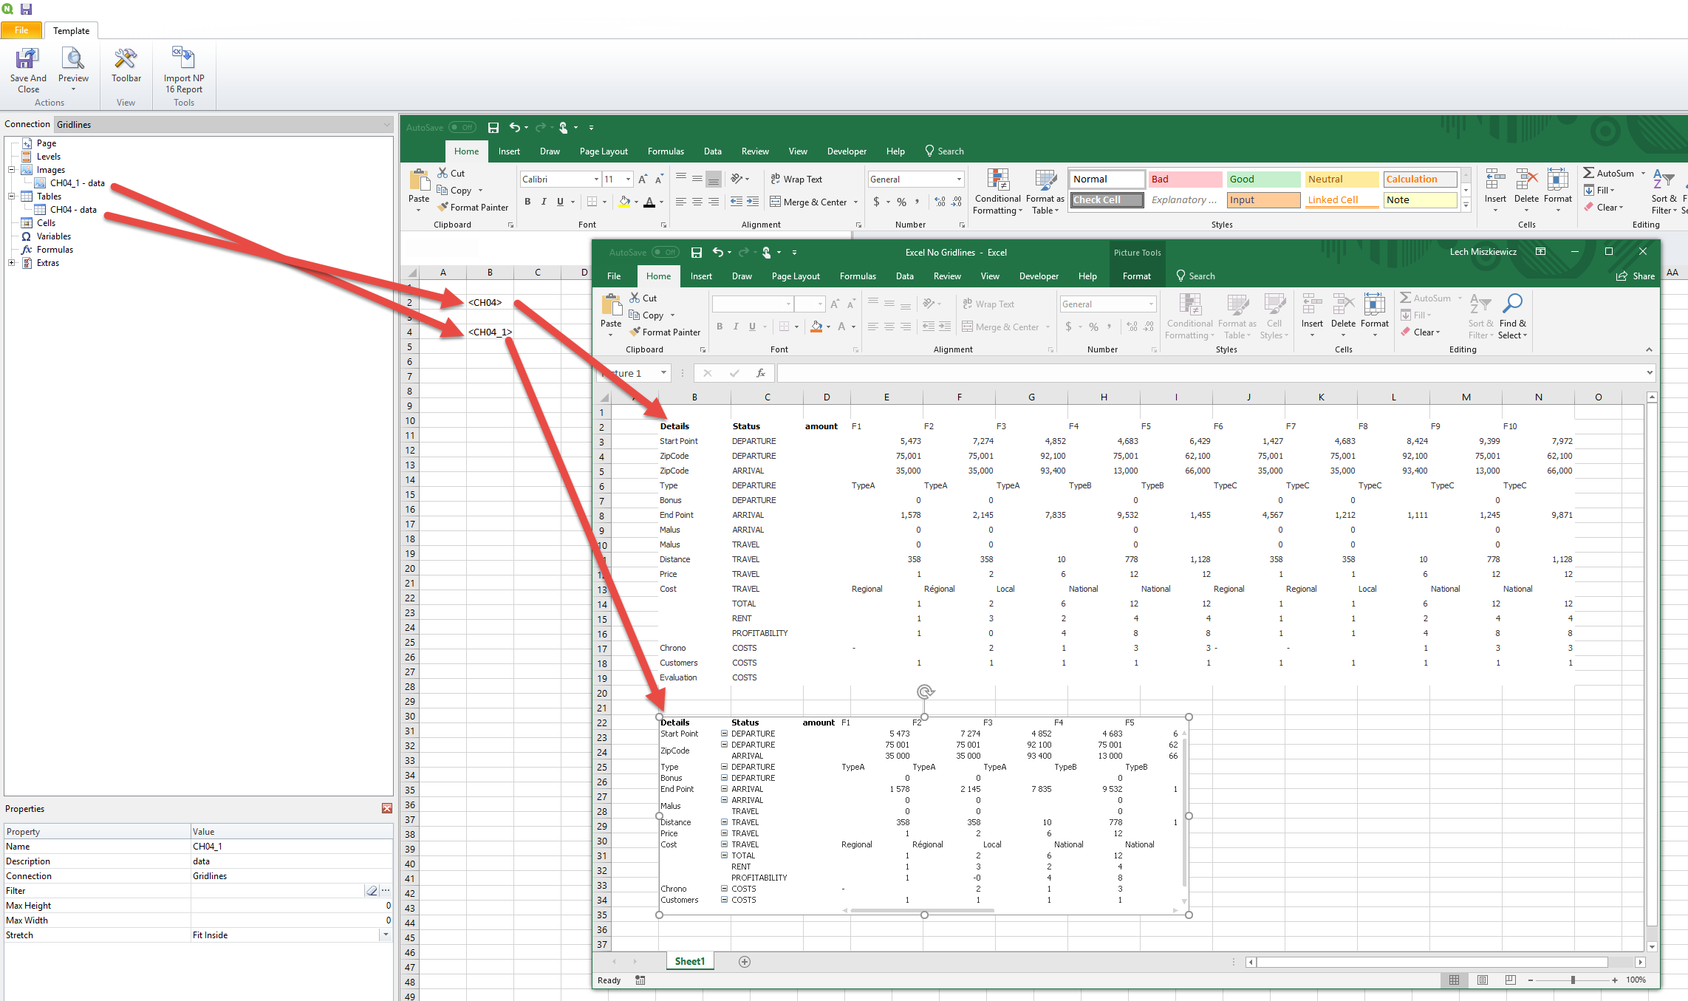
Task: Open Developer tab in front Excel
Action: coord(1039,276)
